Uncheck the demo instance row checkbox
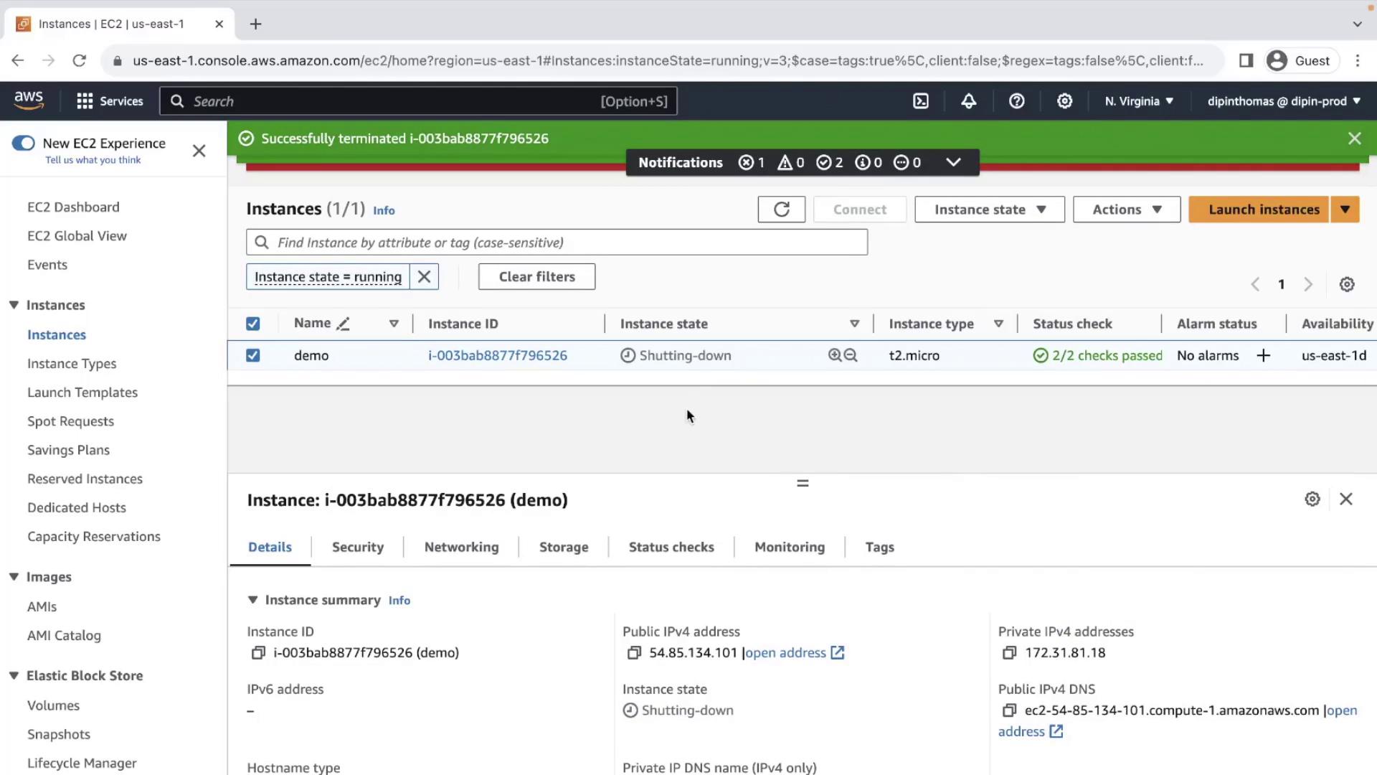1377x775 pixels. click(252, 355)
